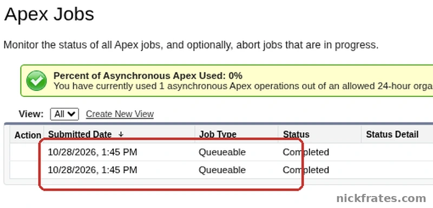Click the Create New View link
Image resolution: width=433 pixels, height=208 pixels.
coord(120,114)
